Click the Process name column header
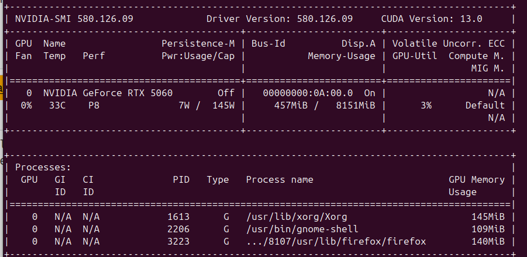 coord(279,179)
